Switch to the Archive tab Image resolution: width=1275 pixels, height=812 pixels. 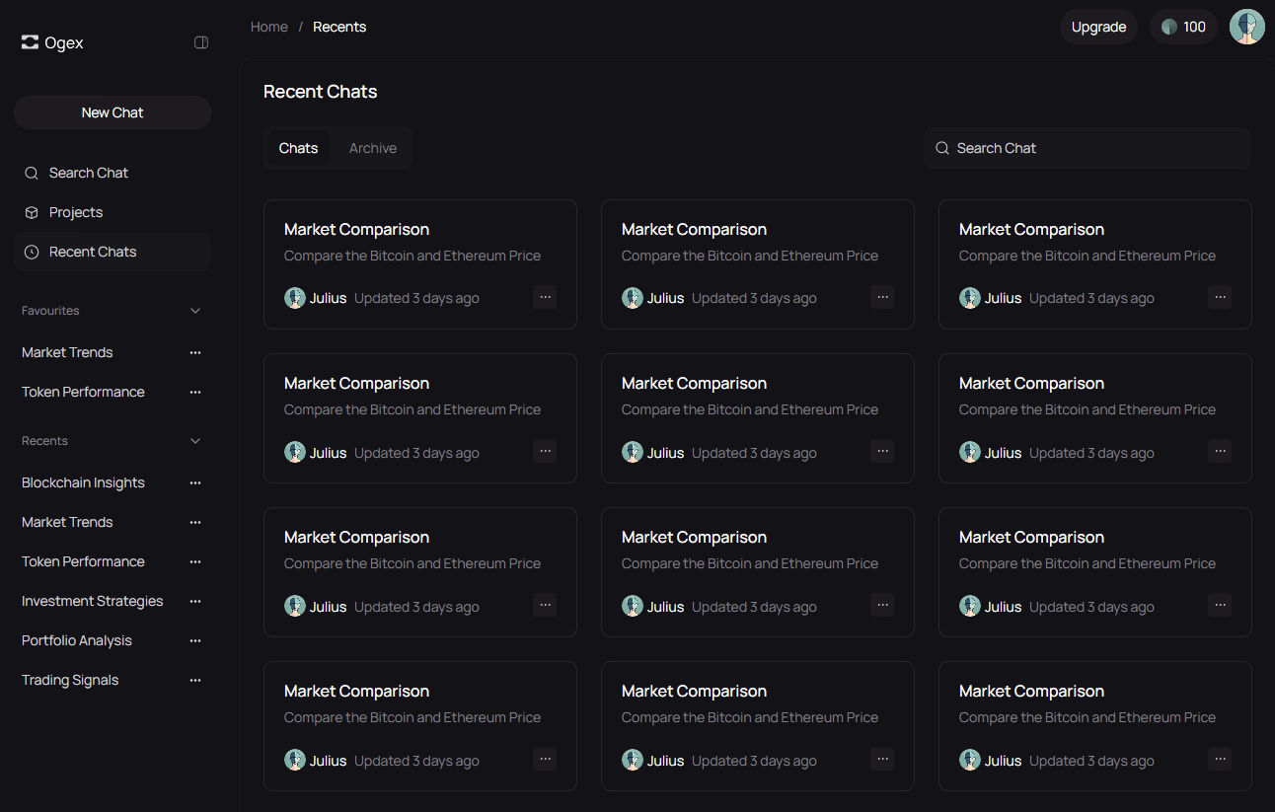pos(373,148)
